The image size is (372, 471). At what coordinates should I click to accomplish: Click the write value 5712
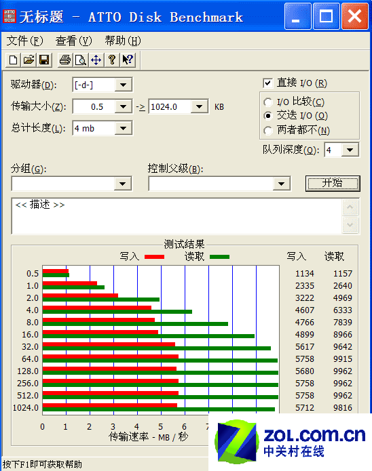tap(304, 407)
